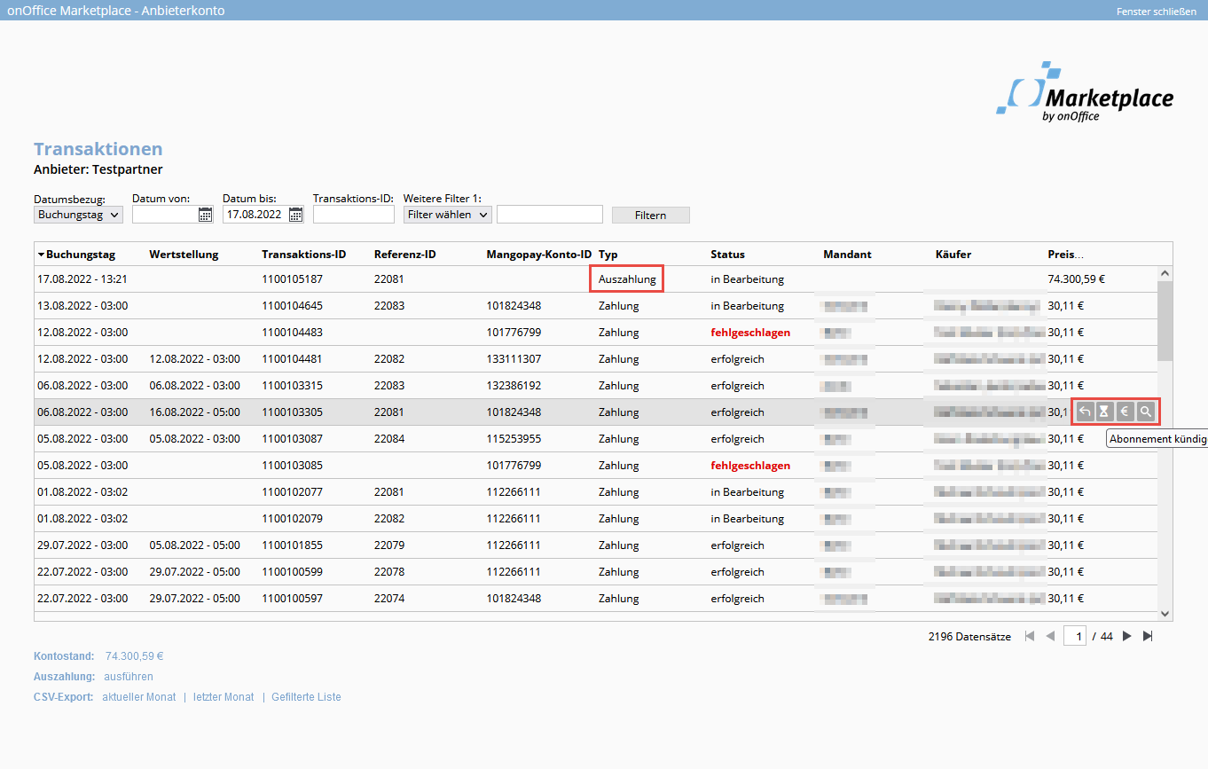This screenshot has height=769, width=1208.
Task: Sort by the Käufer column header
Action: [953, 255]
